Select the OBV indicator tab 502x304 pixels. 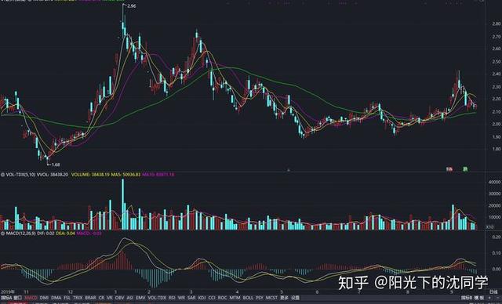pyautogui.click(x=119, y=298)
